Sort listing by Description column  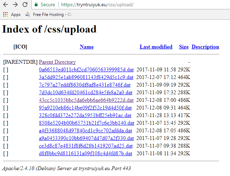205,47
